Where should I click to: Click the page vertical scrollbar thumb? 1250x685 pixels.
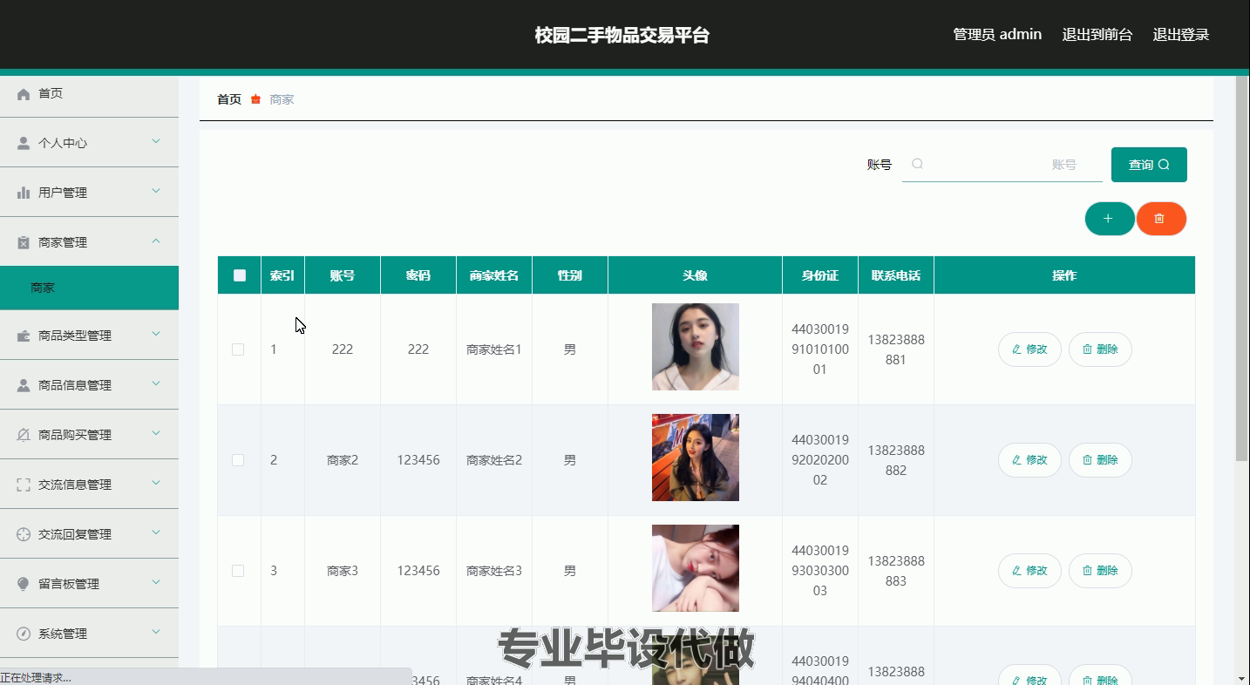click(1242, 268)
